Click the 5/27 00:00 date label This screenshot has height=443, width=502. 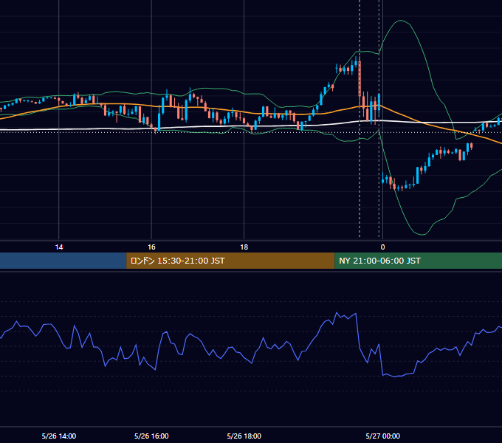[x=382, y=436]
